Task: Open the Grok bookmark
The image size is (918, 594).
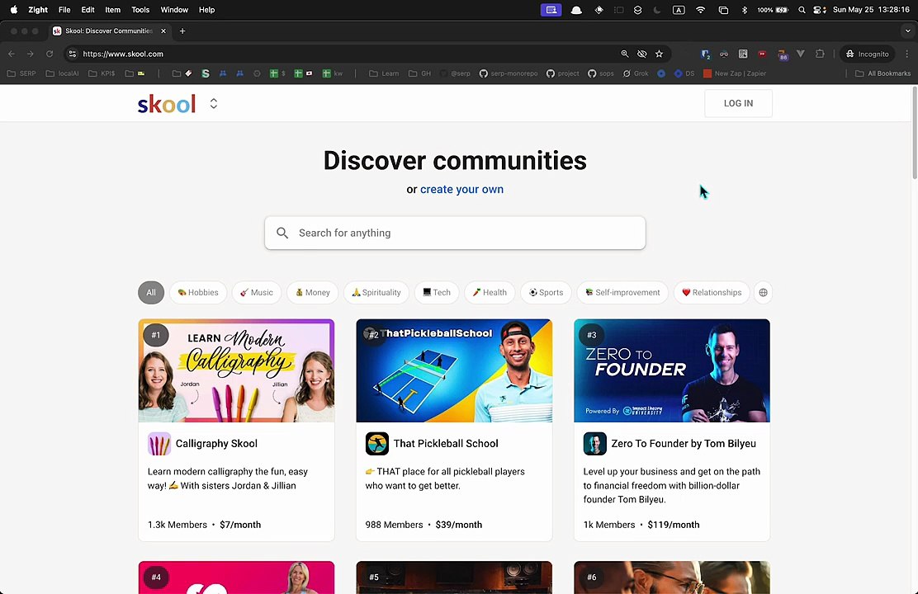Action: pos(636,73)
